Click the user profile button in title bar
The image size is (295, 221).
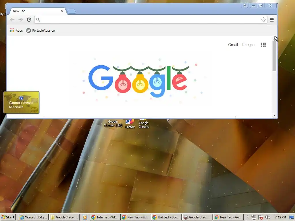pyautogui.click(x=244, y=5)
